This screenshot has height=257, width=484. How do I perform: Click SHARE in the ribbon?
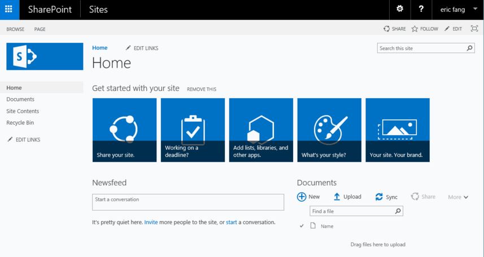point(395,29)
